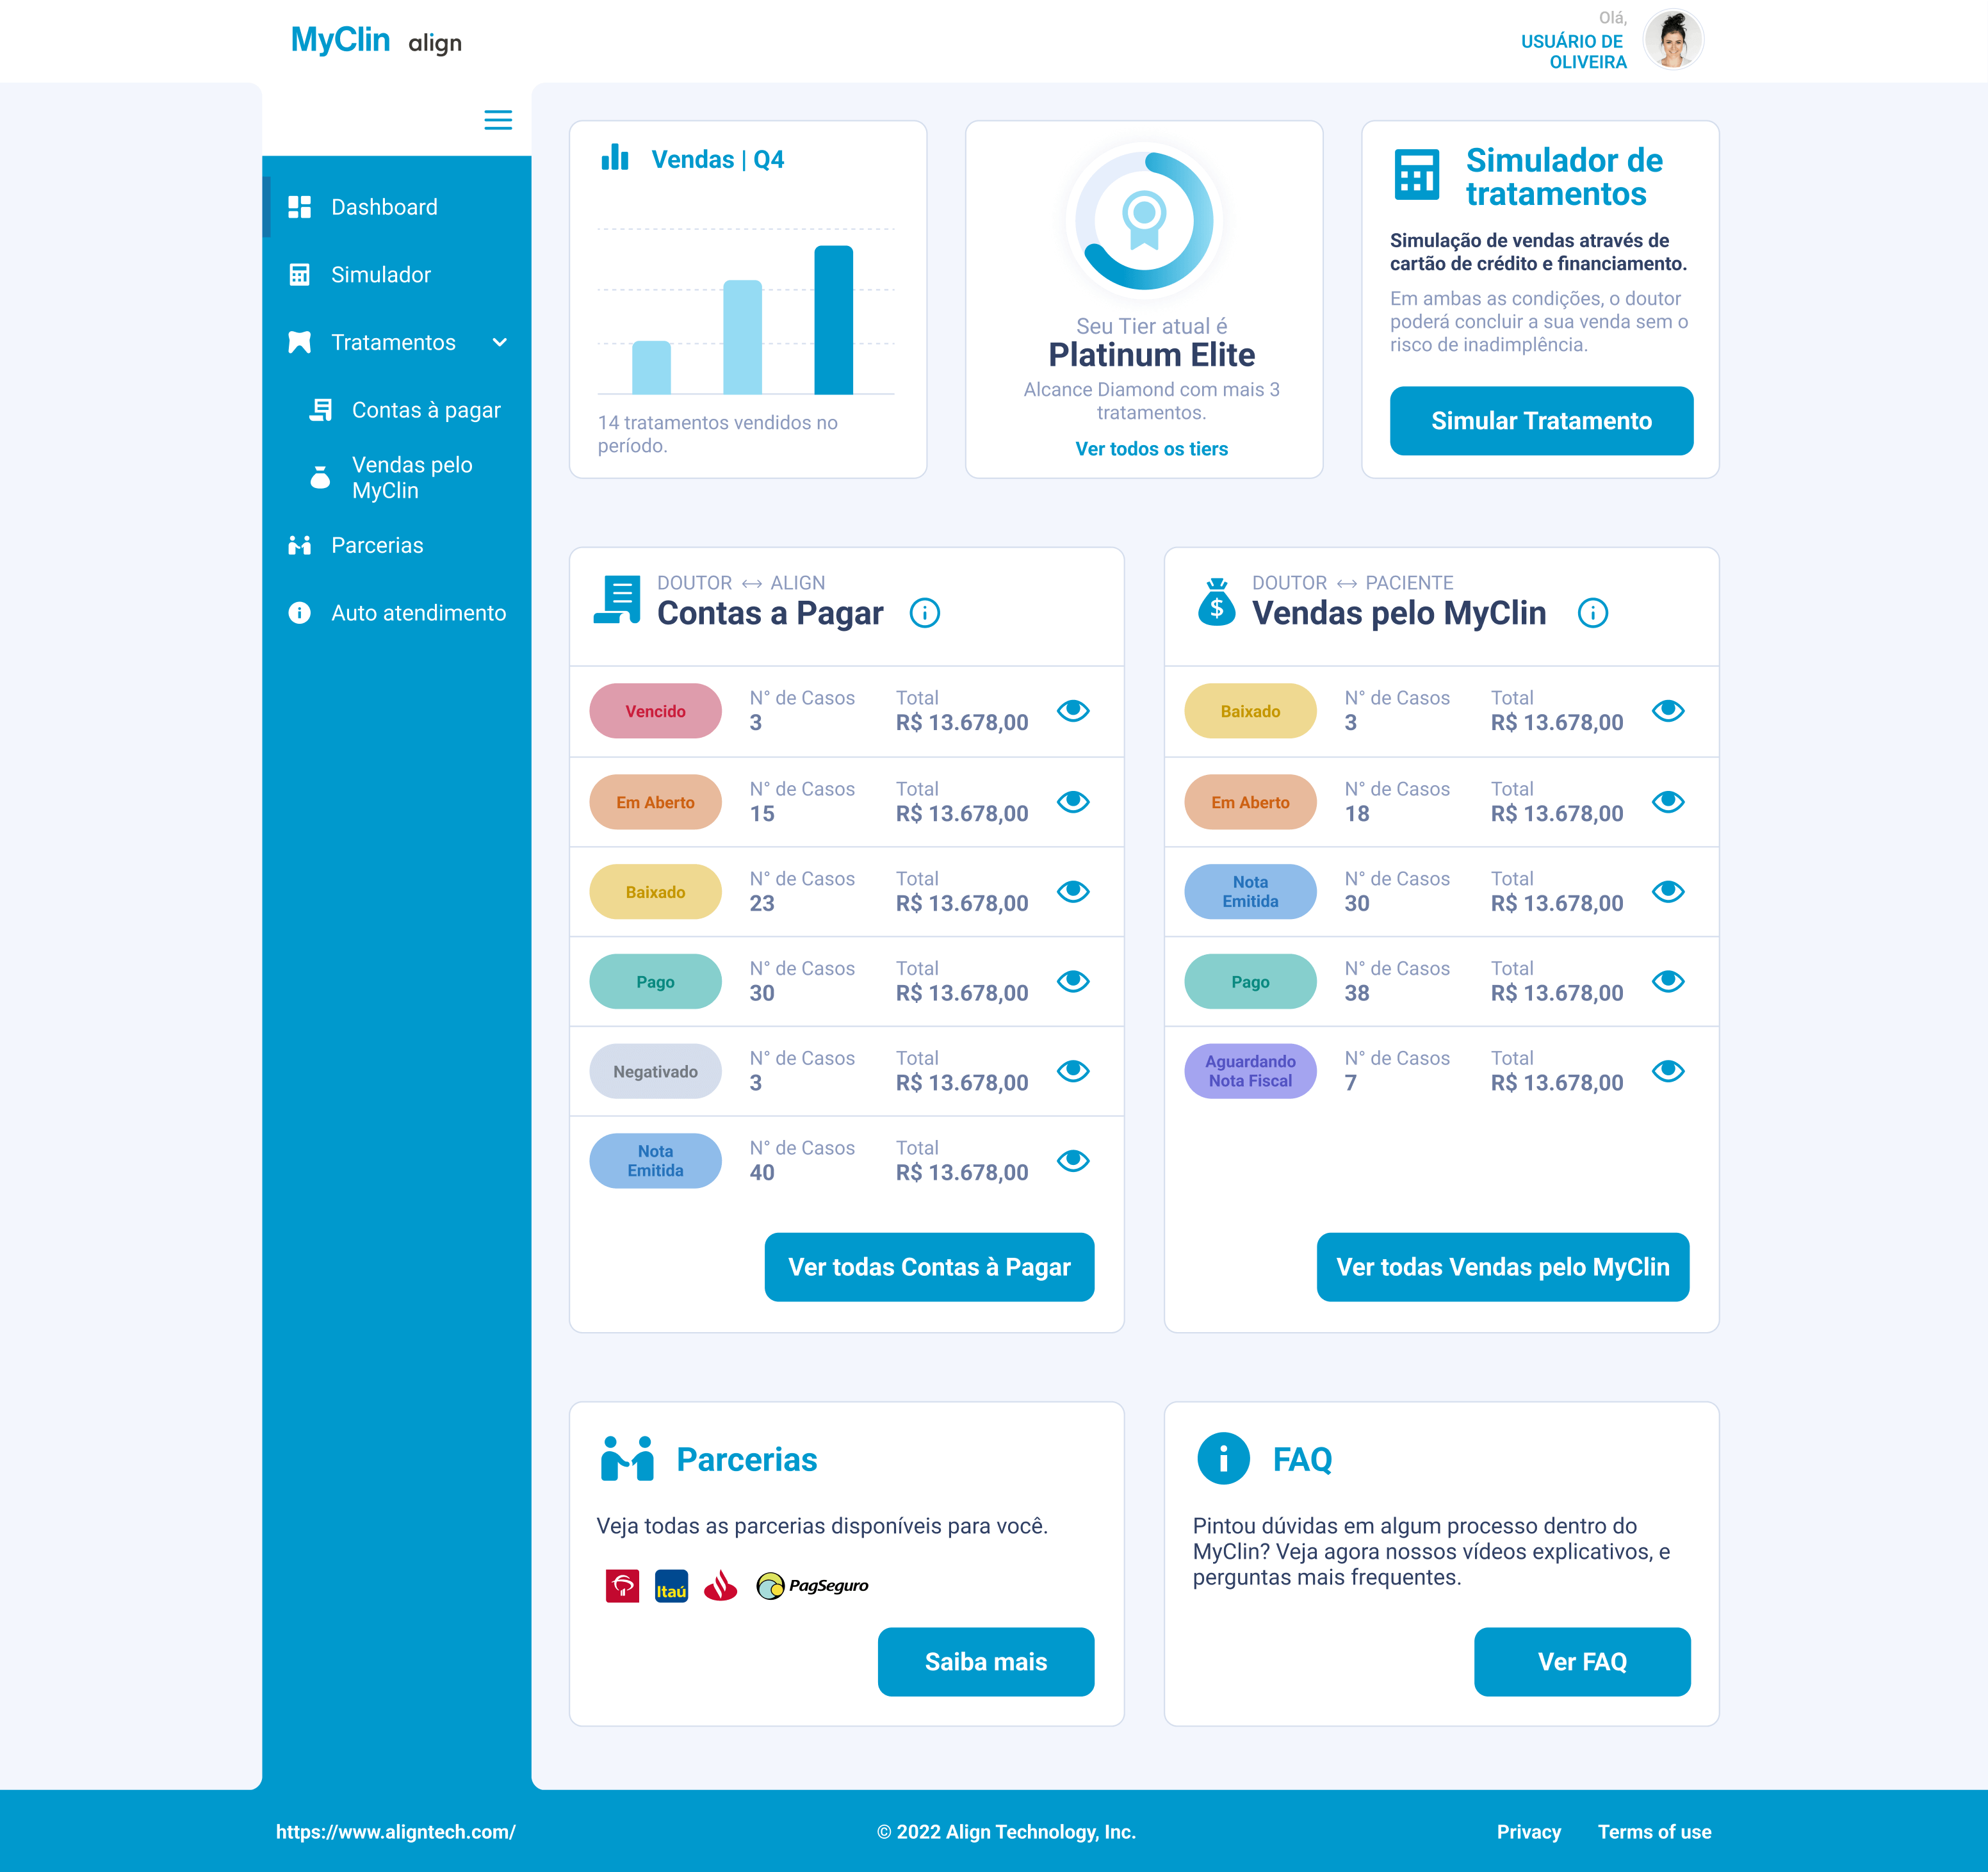Click the tallest dark blue sales bar
The width and height of the screenshot is (1988, 1872).
point(833,320)
